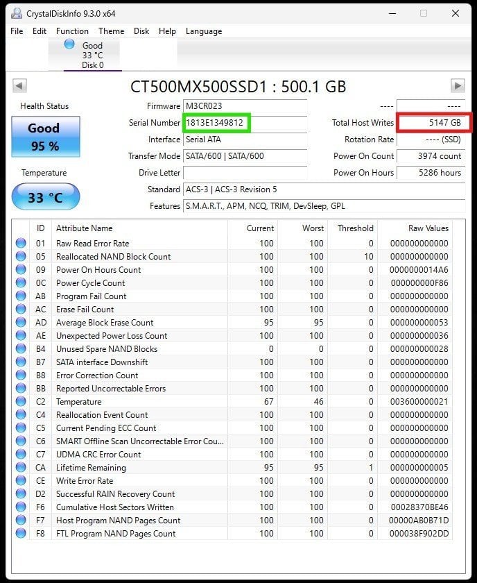Click the Transfer Mode field SATA/600
Screen dimensions: 477x583
point(245,155)
